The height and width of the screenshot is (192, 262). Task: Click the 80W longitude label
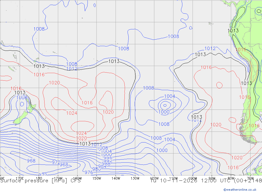[231, 178]
